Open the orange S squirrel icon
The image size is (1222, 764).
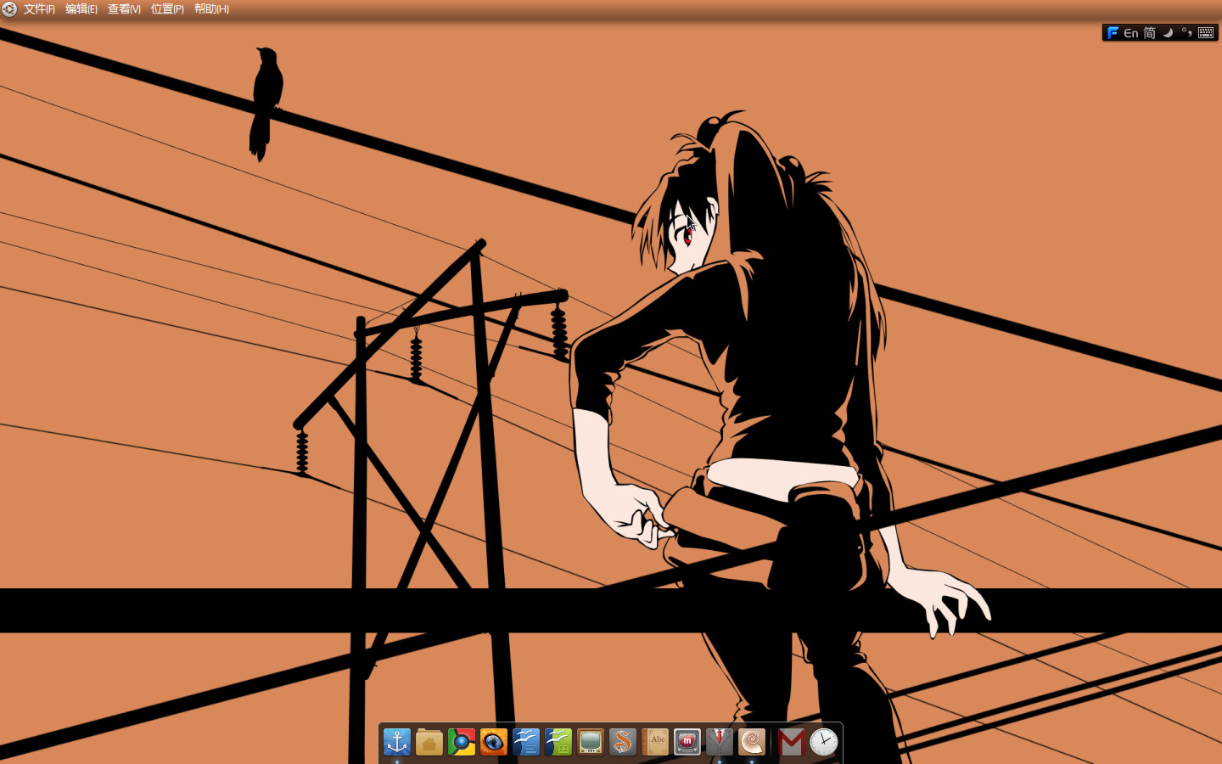[x=623, y=742]
